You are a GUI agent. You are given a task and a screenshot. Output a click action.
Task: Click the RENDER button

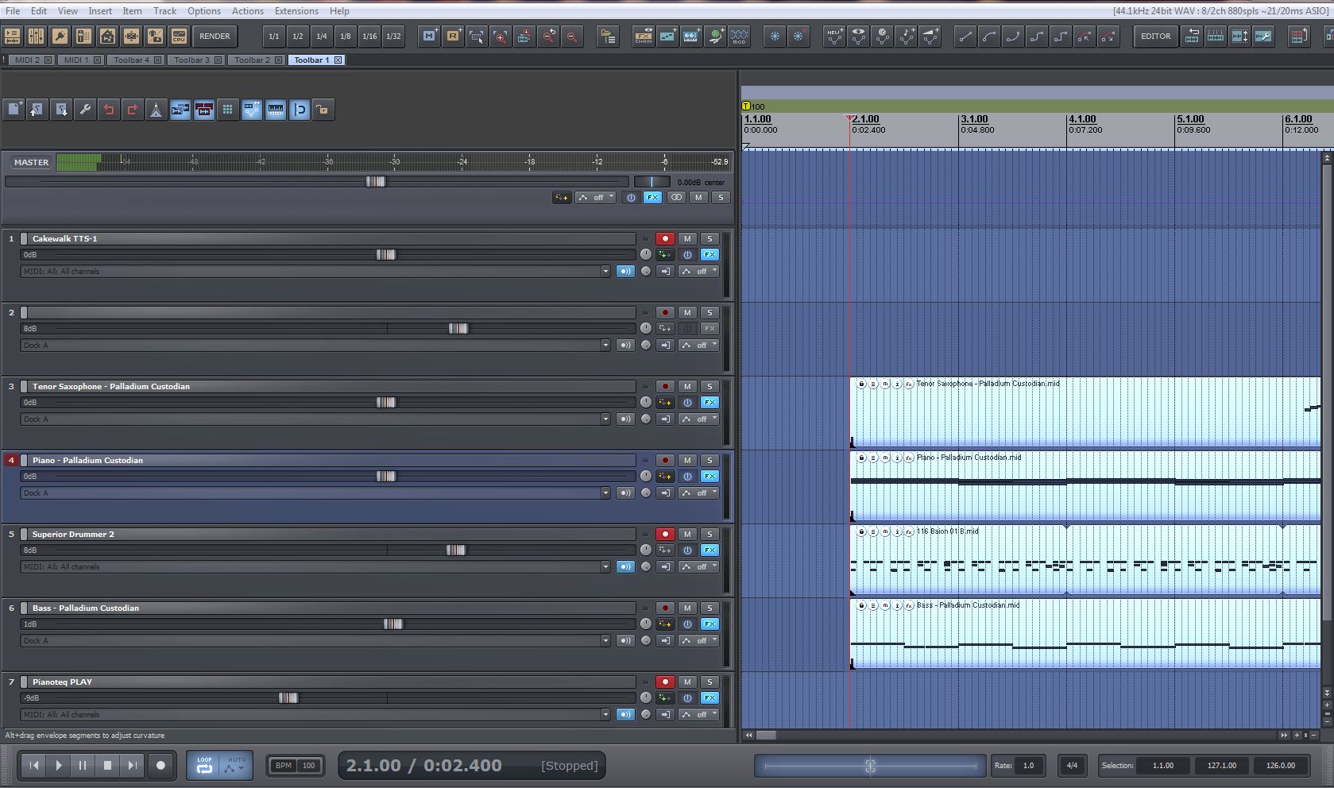[x=215, y=36]
